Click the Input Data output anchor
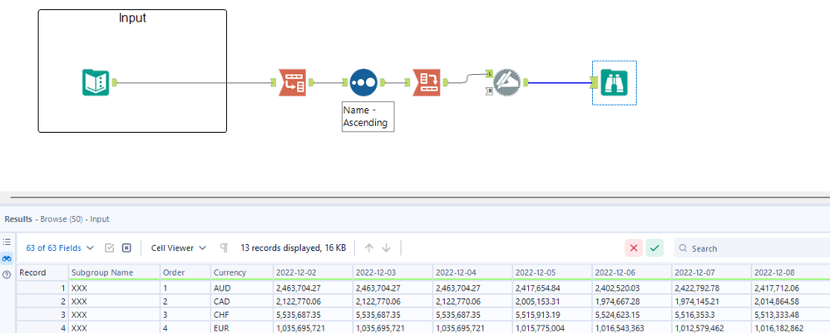Viewport: 830px width, 333px height. click(x=114, y=82)
